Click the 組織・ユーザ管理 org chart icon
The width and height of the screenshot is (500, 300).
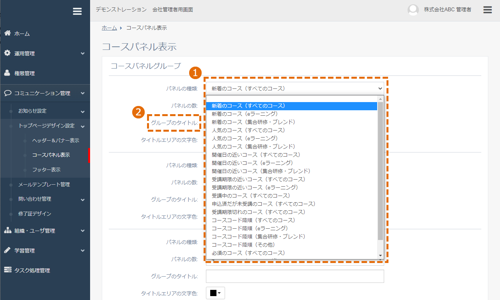coord(7,230)
